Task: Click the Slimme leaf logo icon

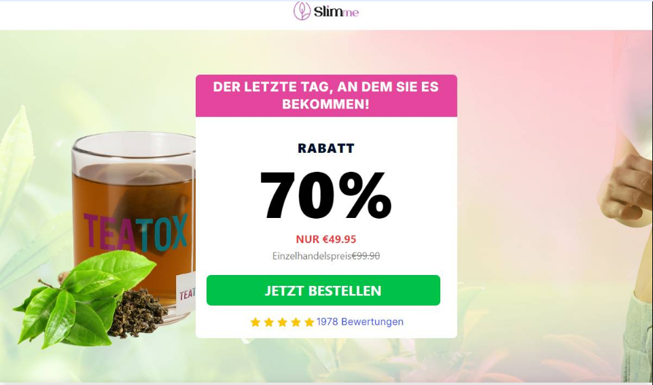Action: (302, 11)
